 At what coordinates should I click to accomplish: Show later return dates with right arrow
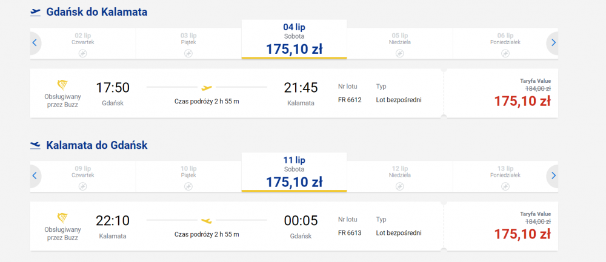(x=553, y=176)
